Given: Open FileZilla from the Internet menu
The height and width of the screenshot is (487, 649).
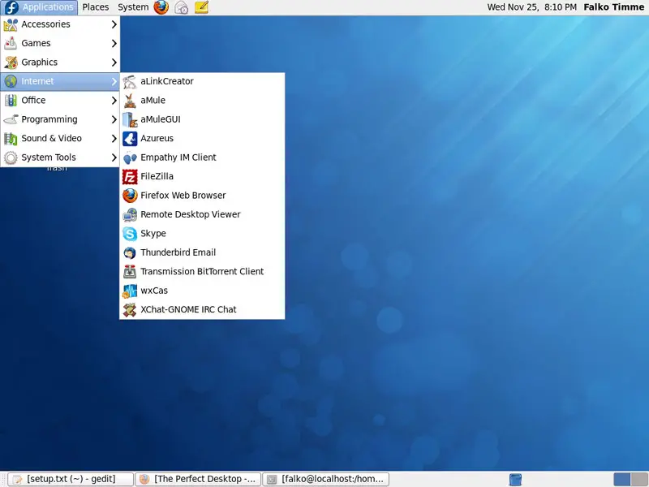Looking at the screenshot, I should click(x=157, y=176).
